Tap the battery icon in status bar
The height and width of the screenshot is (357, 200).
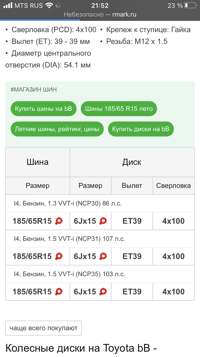pyautogui.click(x=190, y=5)
